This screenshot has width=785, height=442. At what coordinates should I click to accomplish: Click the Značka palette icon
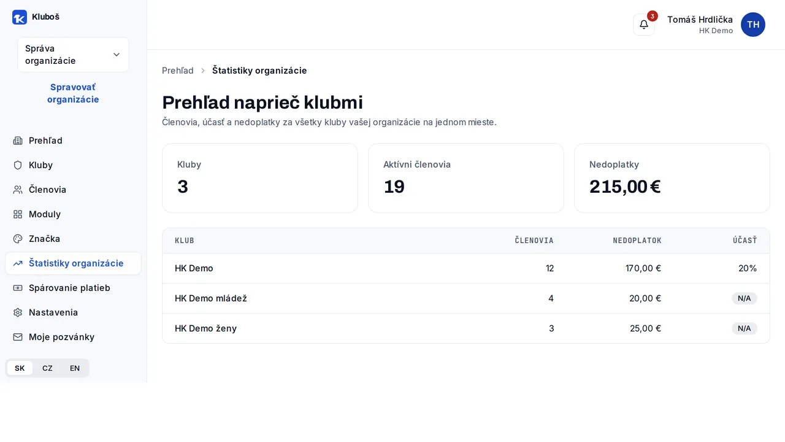(x=18, y=239)
